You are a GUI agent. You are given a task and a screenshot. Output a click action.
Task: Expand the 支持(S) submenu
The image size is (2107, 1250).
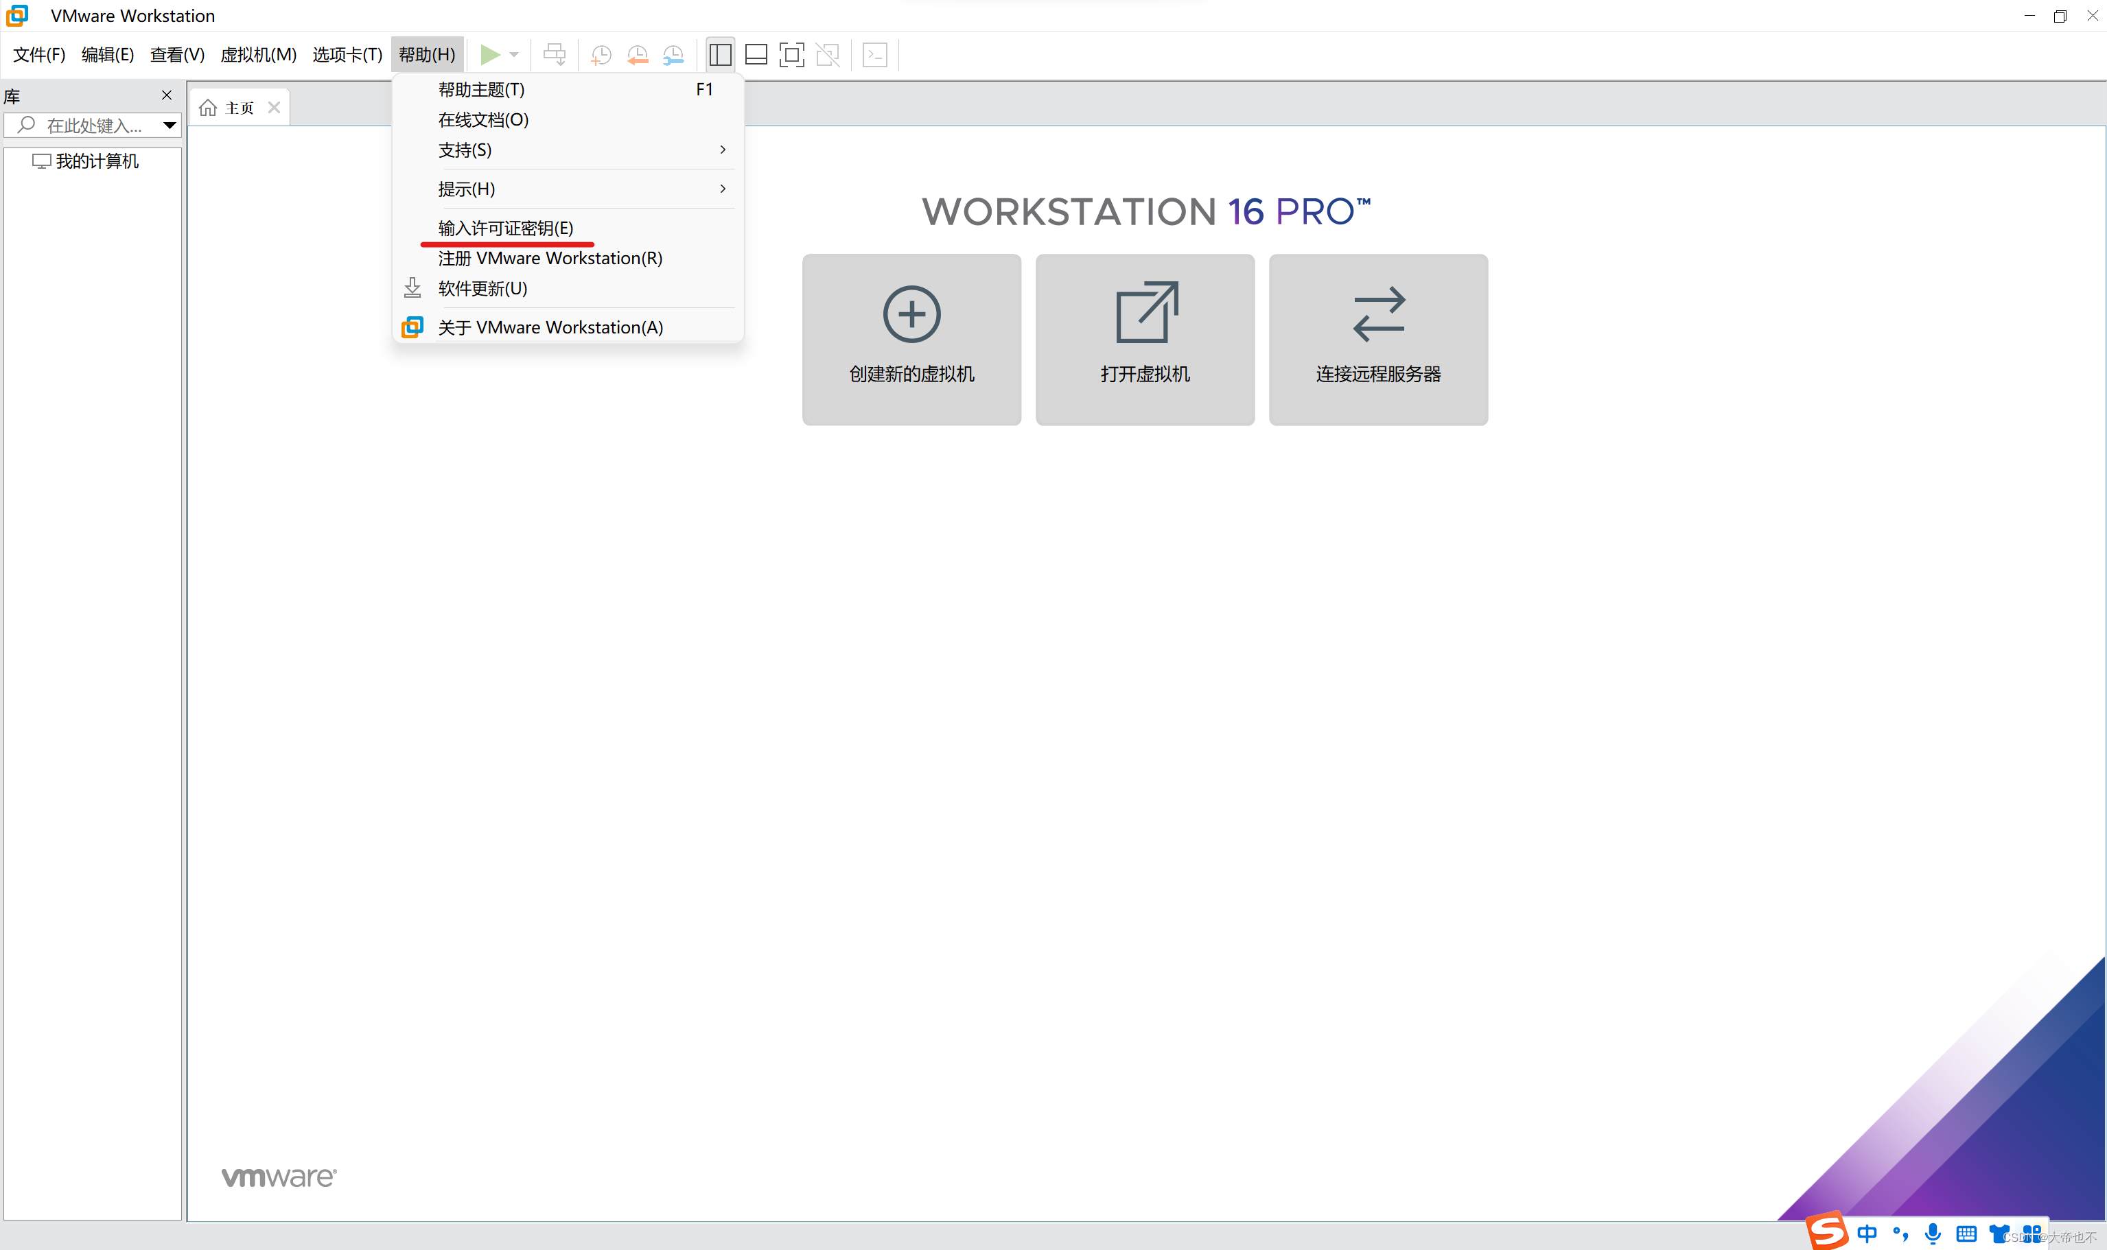tap(569, 150)
